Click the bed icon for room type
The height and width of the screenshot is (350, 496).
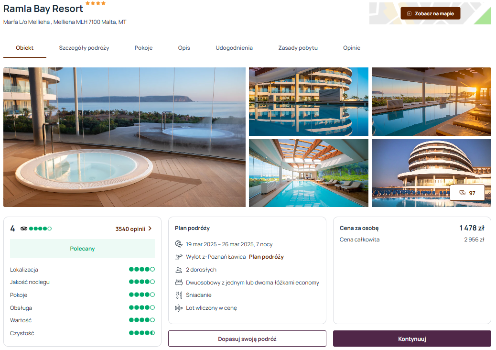click(179, 282)
